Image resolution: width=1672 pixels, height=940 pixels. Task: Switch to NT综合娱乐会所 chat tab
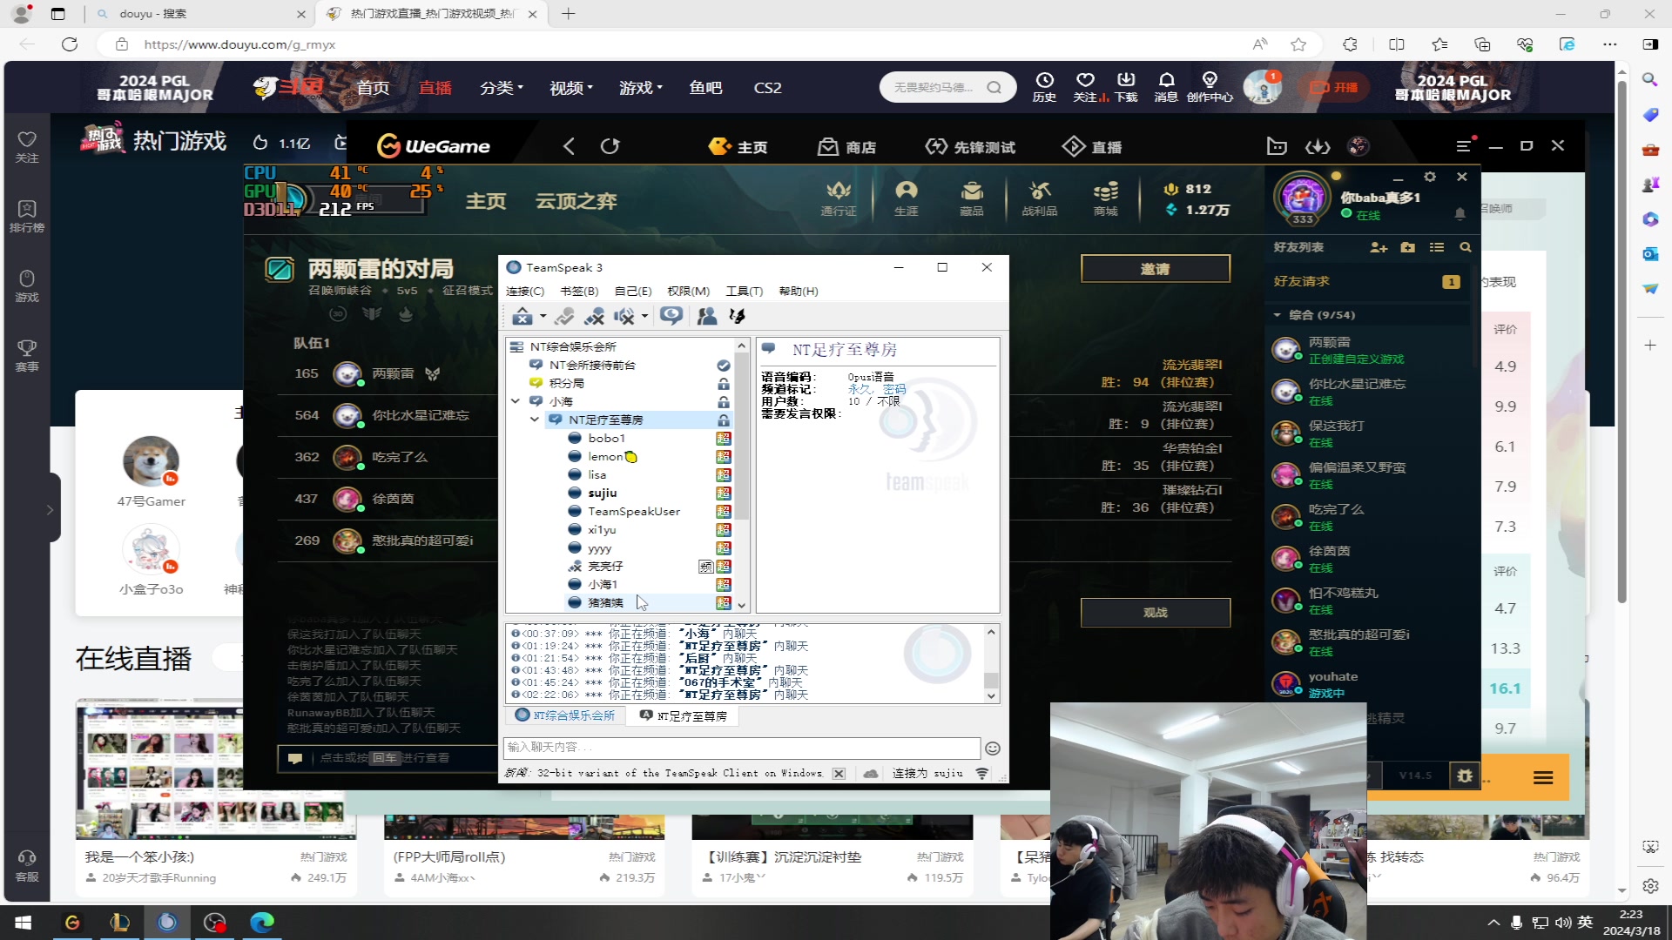pyautogui.click(x=565, y=715)
